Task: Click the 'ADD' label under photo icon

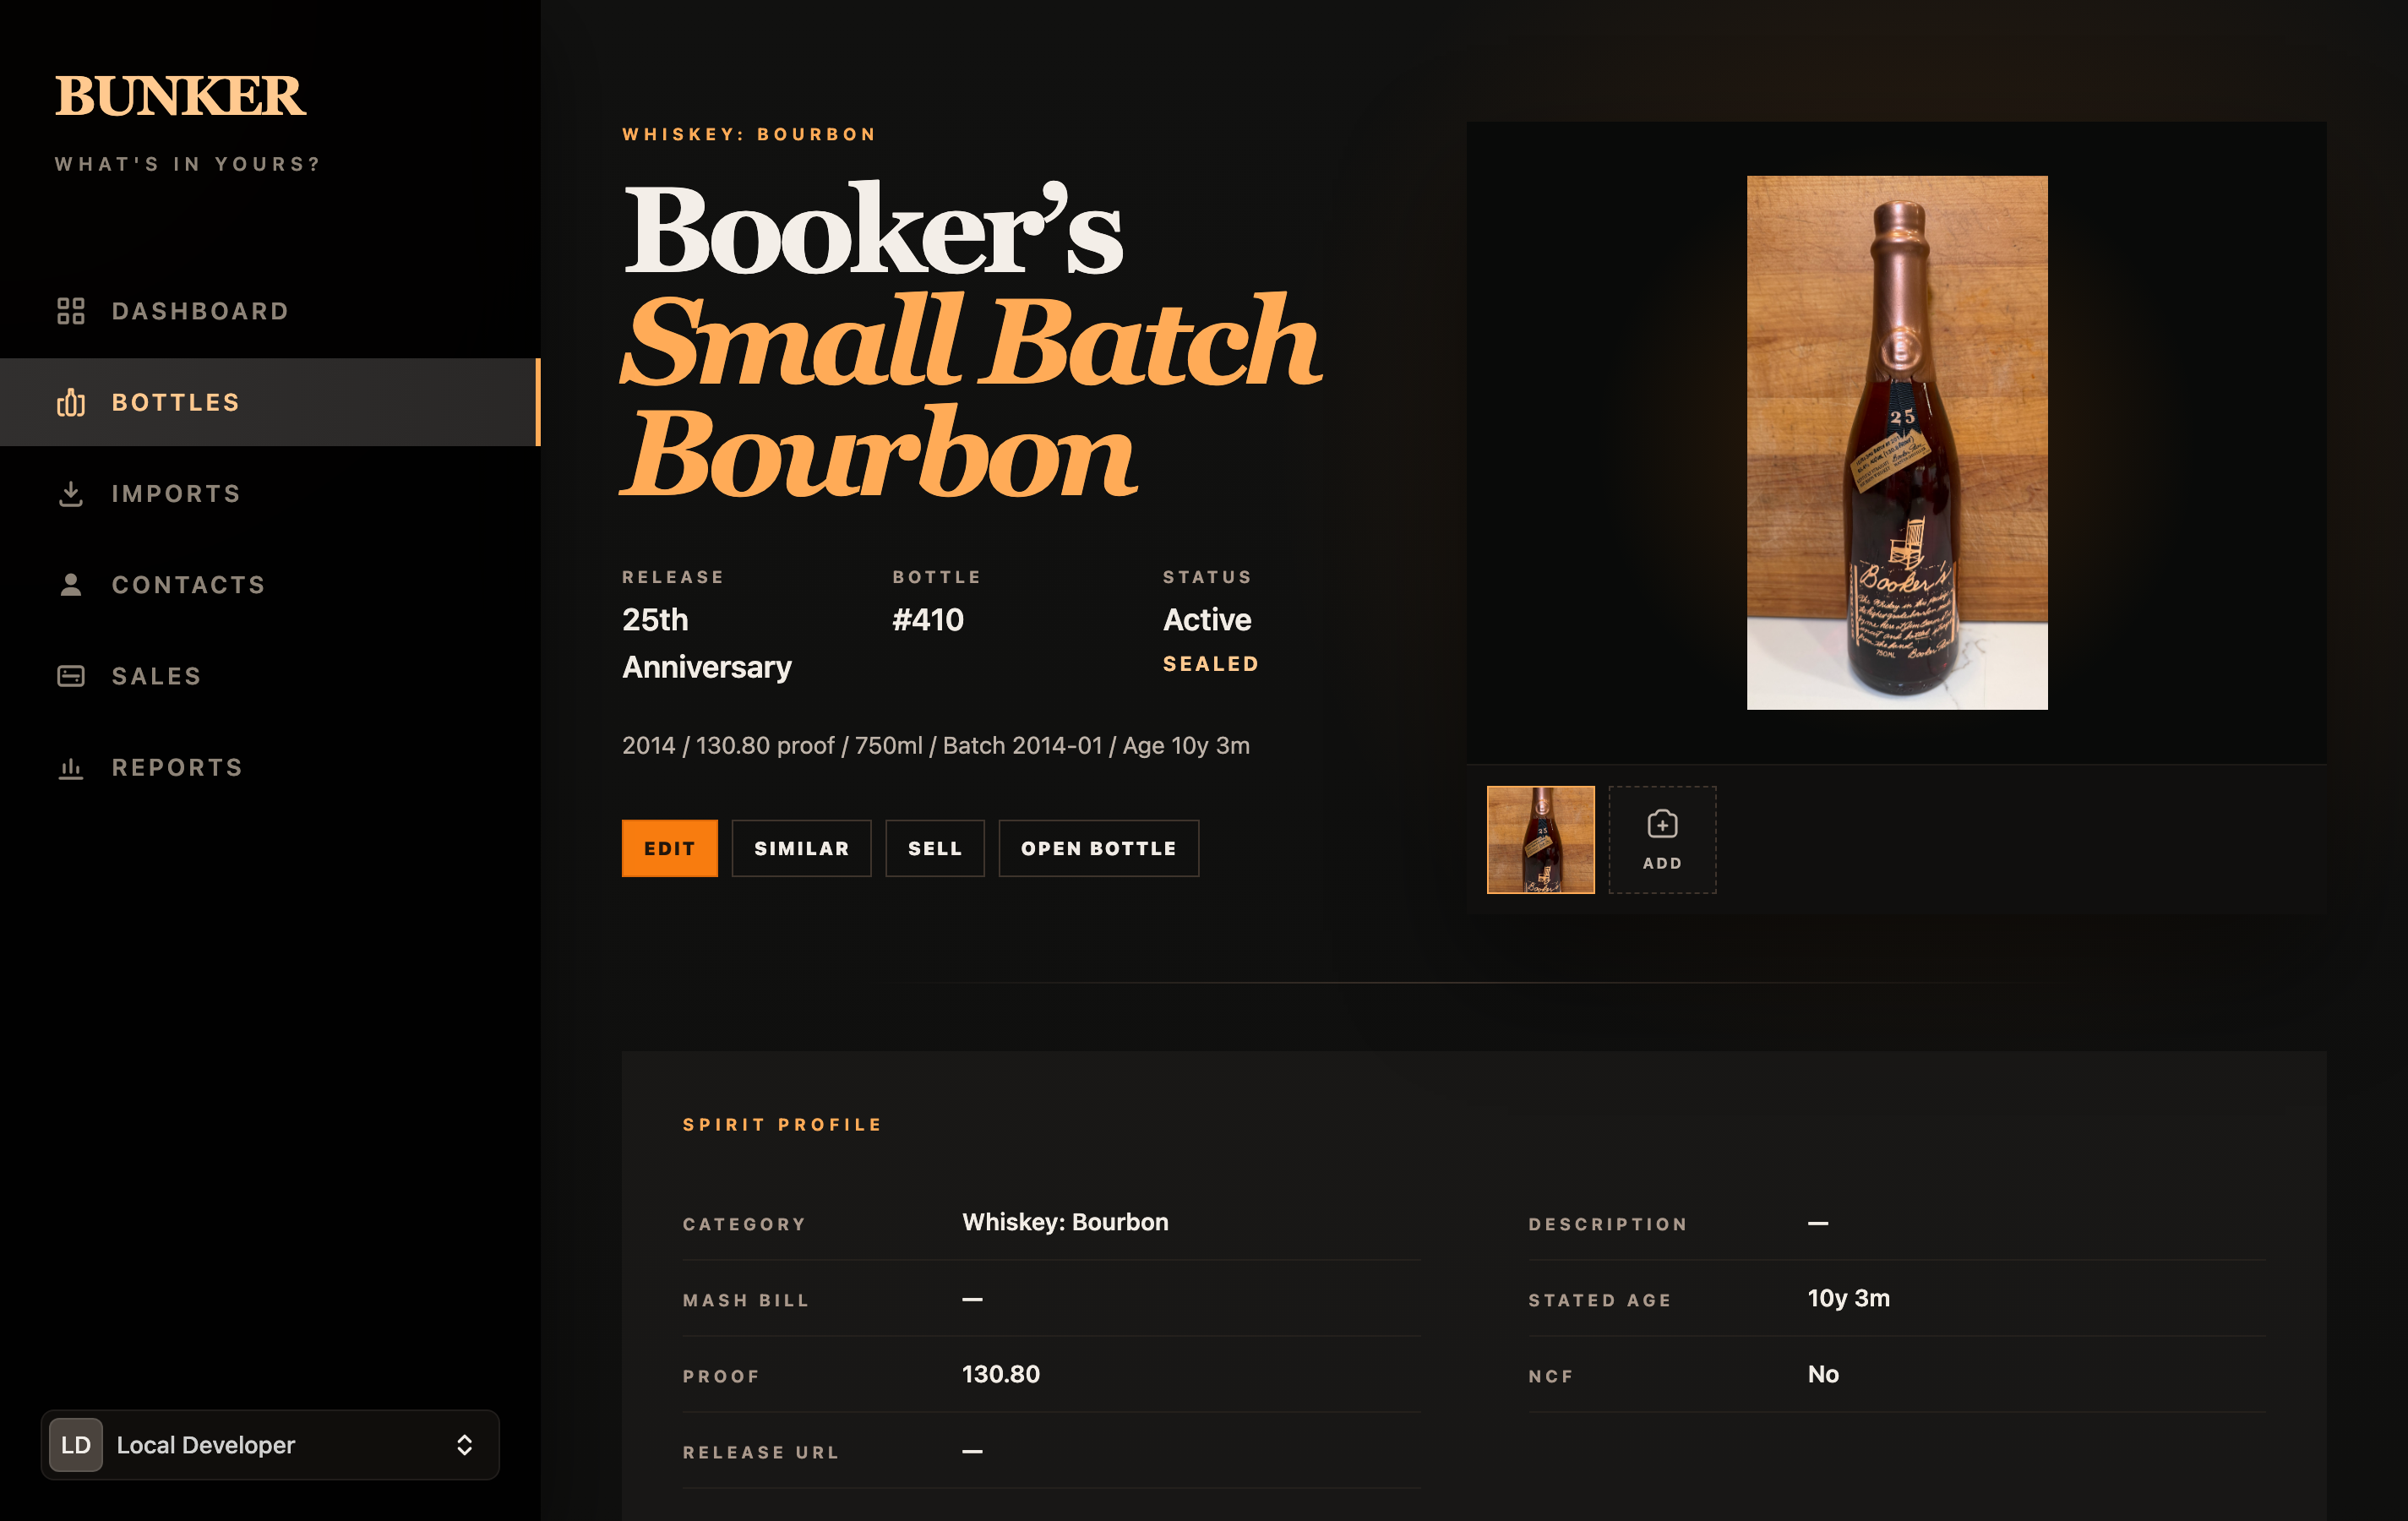Action: pyautogui.click(x=1662, y=863)
